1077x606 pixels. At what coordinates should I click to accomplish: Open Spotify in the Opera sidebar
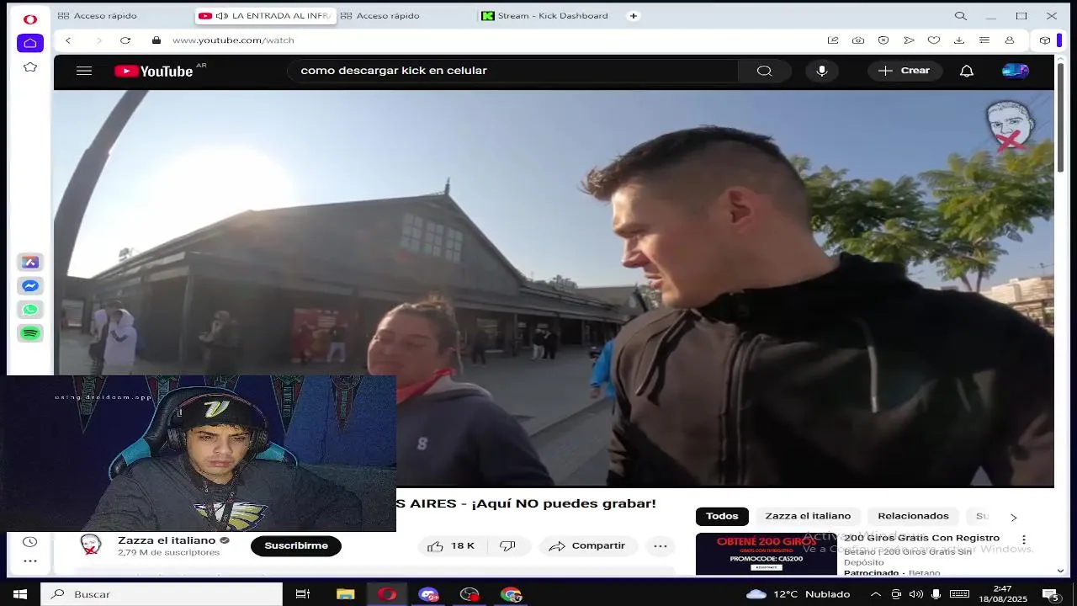[x=30, y=333]
